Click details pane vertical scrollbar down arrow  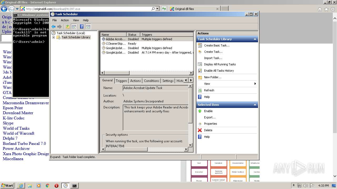tap(191, 145)
